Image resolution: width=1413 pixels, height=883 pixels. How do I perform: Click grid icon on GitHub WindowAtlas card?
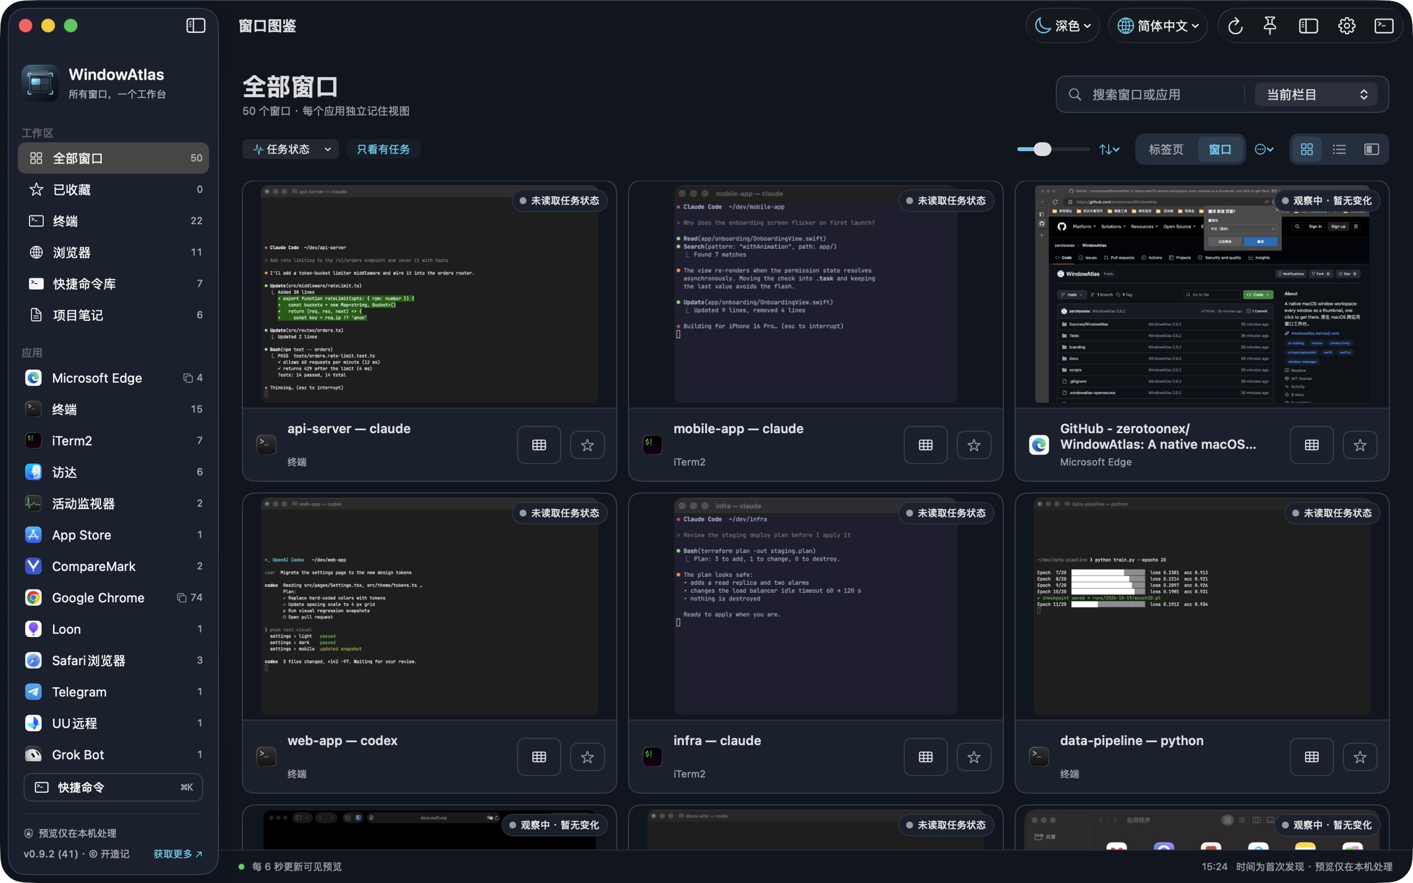1311,445
